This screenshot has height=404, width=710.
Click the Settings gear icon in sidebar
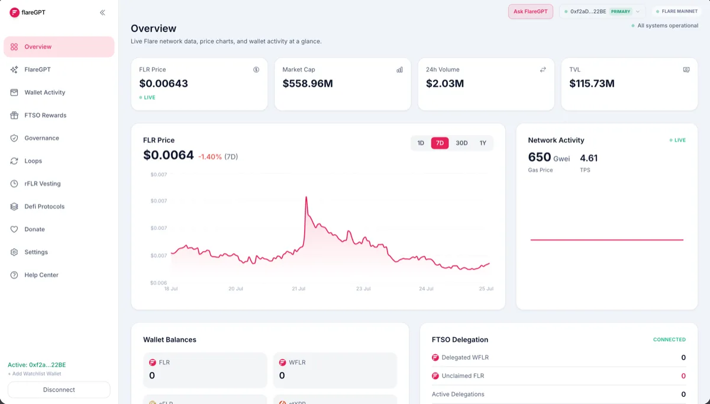(x=14, y=252)
